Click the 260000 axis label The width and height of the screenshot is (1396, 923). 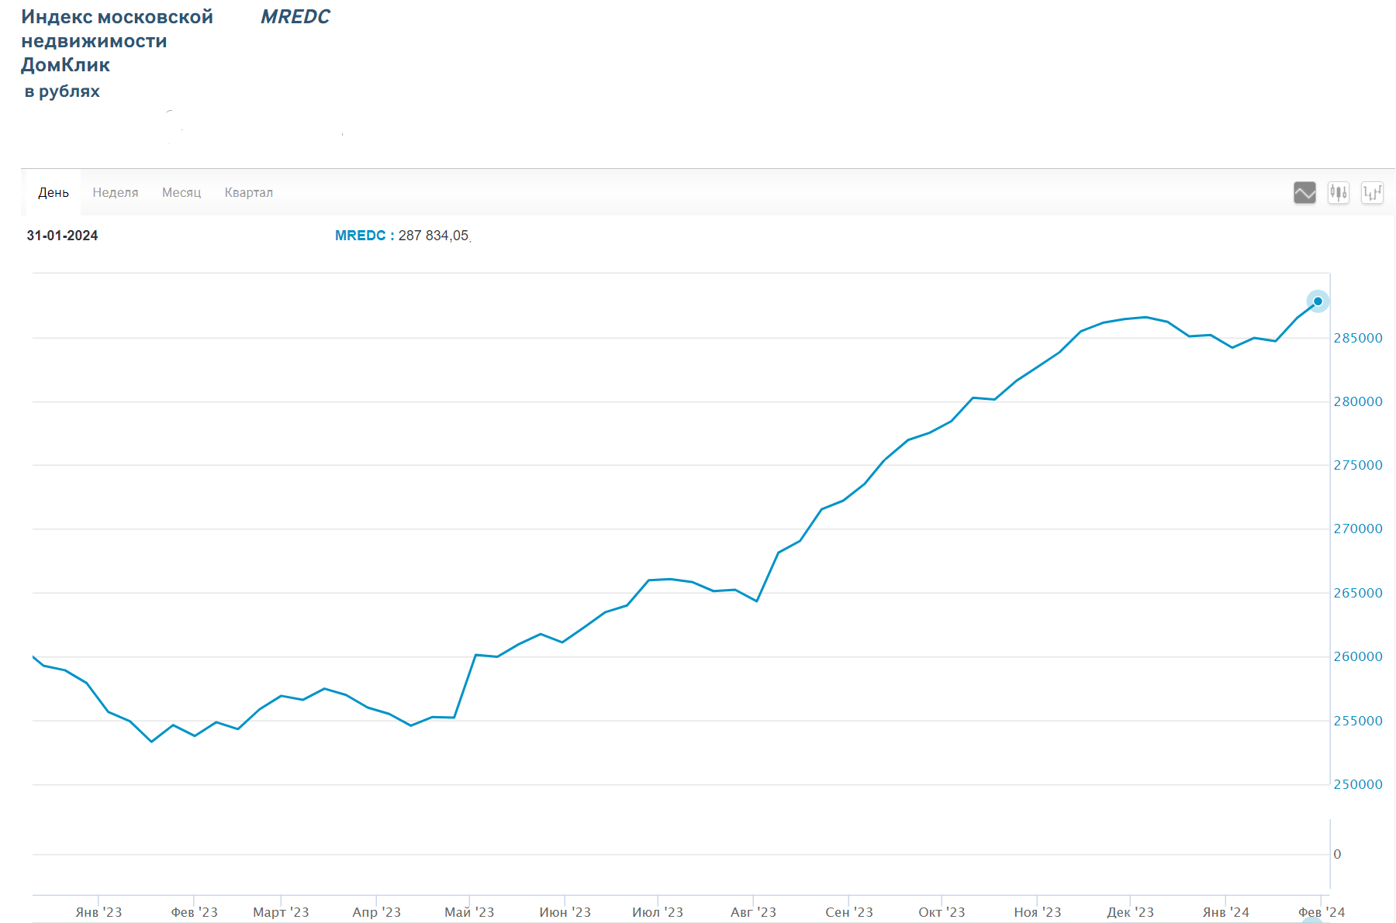[1358, 656]
